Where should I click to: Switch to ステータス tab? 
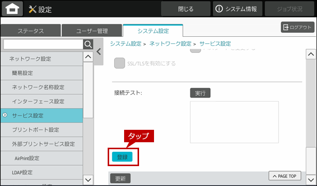(x=30, y=31)
